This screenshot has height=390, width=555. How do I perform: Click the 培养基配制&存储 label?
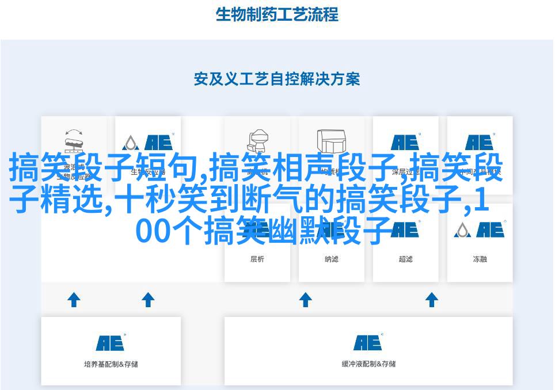coord(111,364)
